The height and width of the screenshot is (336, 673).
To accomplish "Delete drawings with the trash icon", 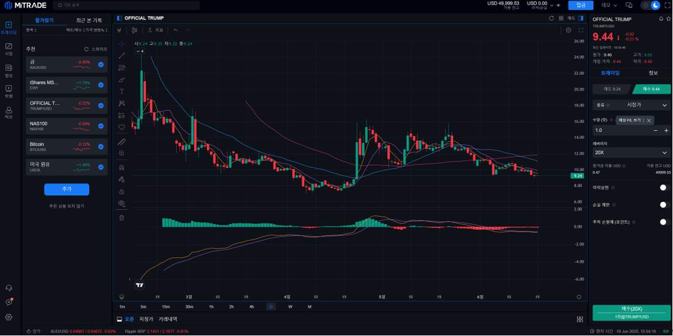I will click(x=122, y=218).
